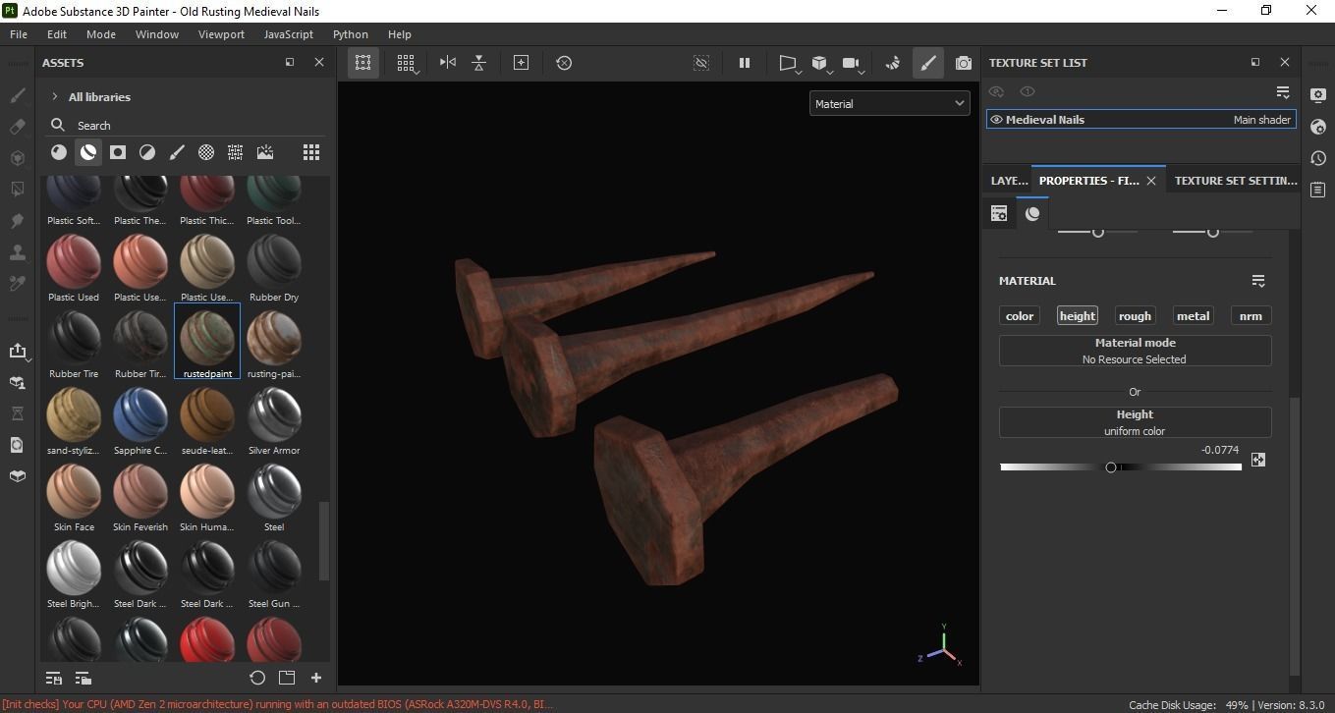The width and height of the screenshot is (1335, 713).
Task: Switch to the Layers tab
Action: tap(1009, 181)
